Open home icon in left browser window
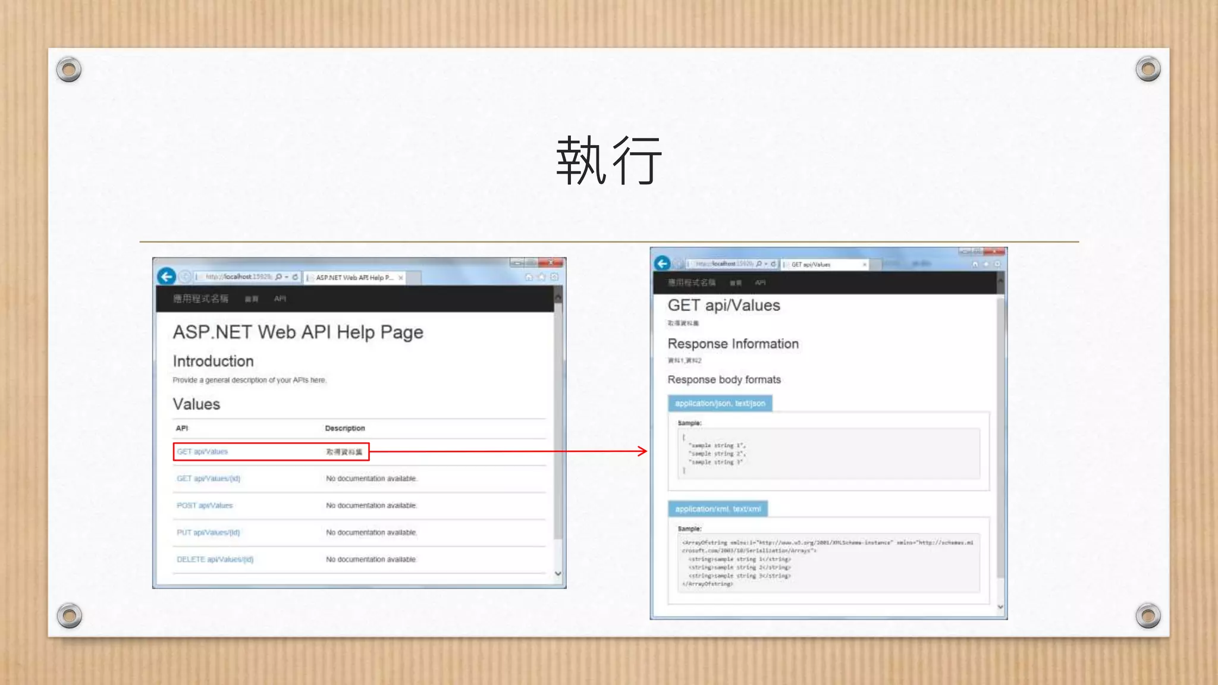 pyautogui.click(x=529, y=277)
